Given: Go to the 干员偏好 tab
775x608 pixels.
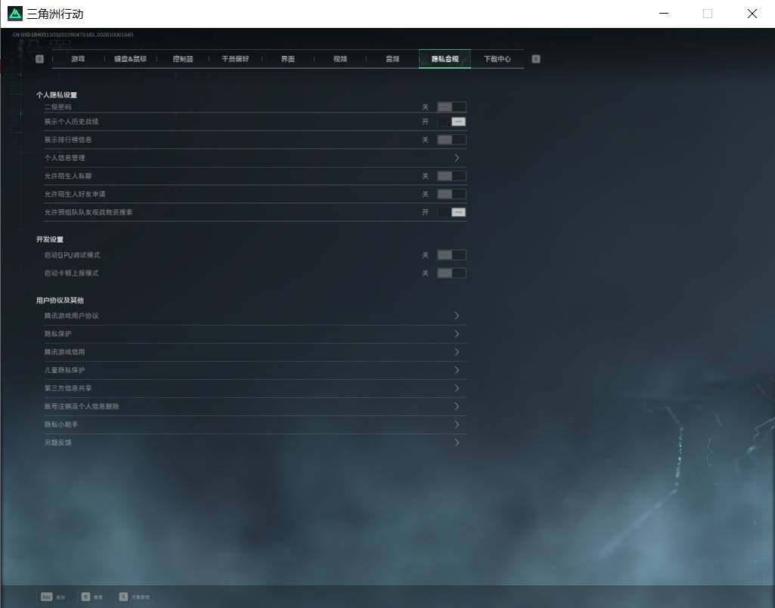Looking at the screenshot, I should pos(235,59).
